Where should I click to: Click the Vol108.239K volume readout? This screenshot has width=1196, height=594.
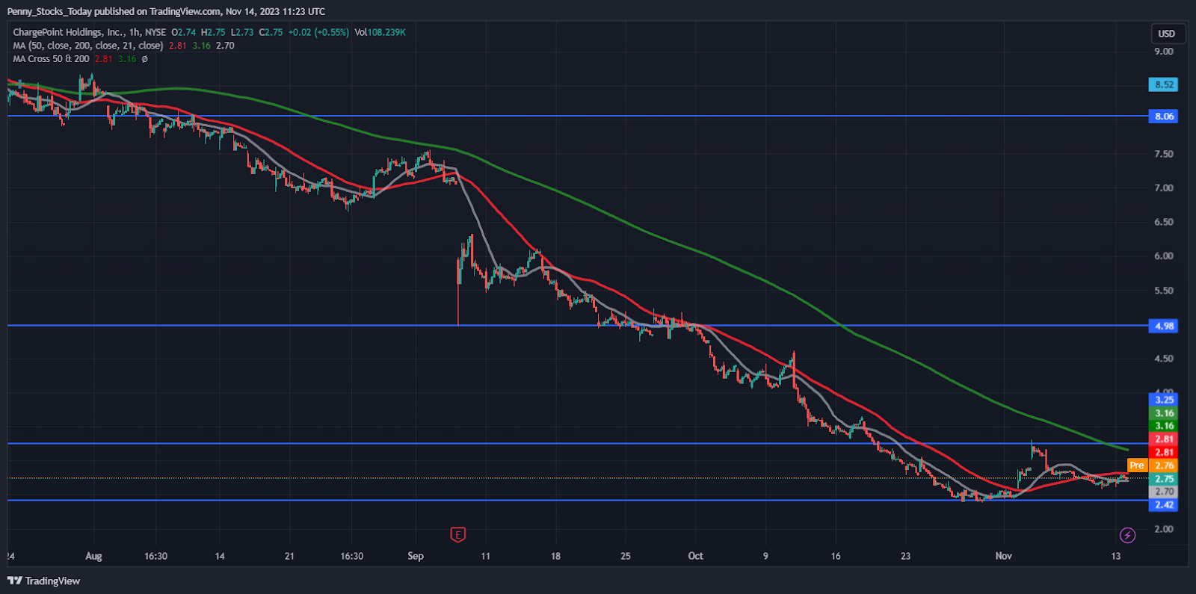pos(380,32)
